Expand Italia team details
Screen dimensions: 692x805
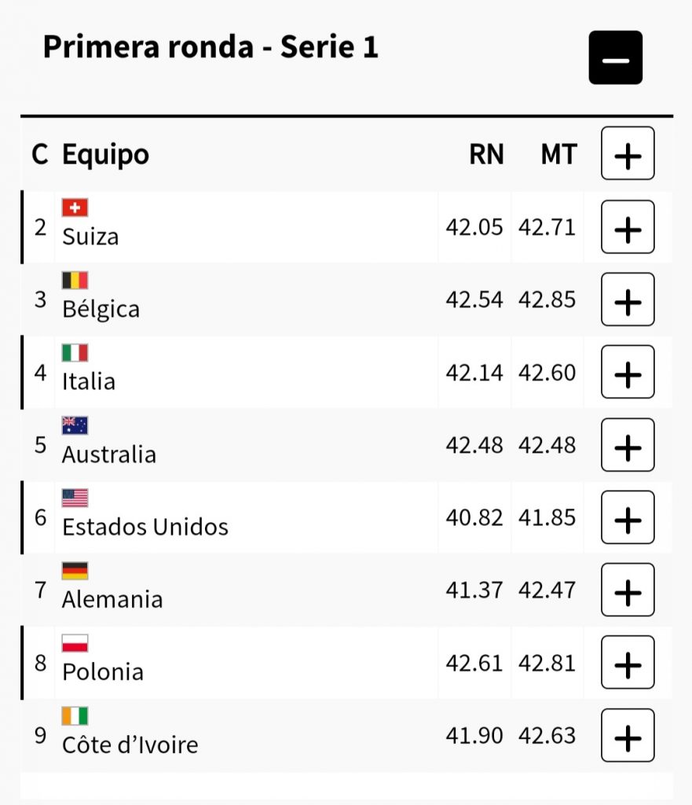(x=627, y=372)
